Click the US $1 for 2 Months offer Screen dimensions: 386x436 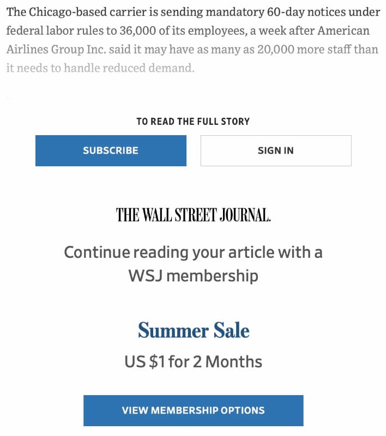tap(193, 361)
